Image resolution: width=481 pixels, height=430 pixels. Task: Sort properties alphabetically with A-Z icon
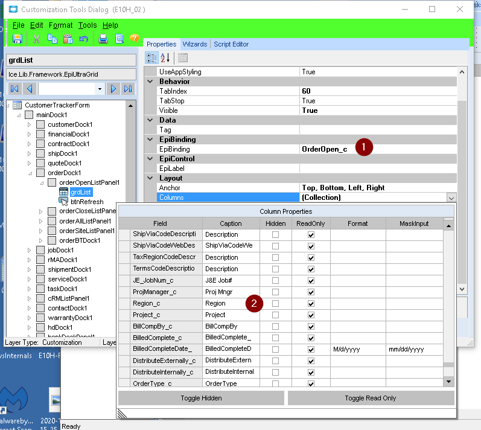[x=165, y=58]
